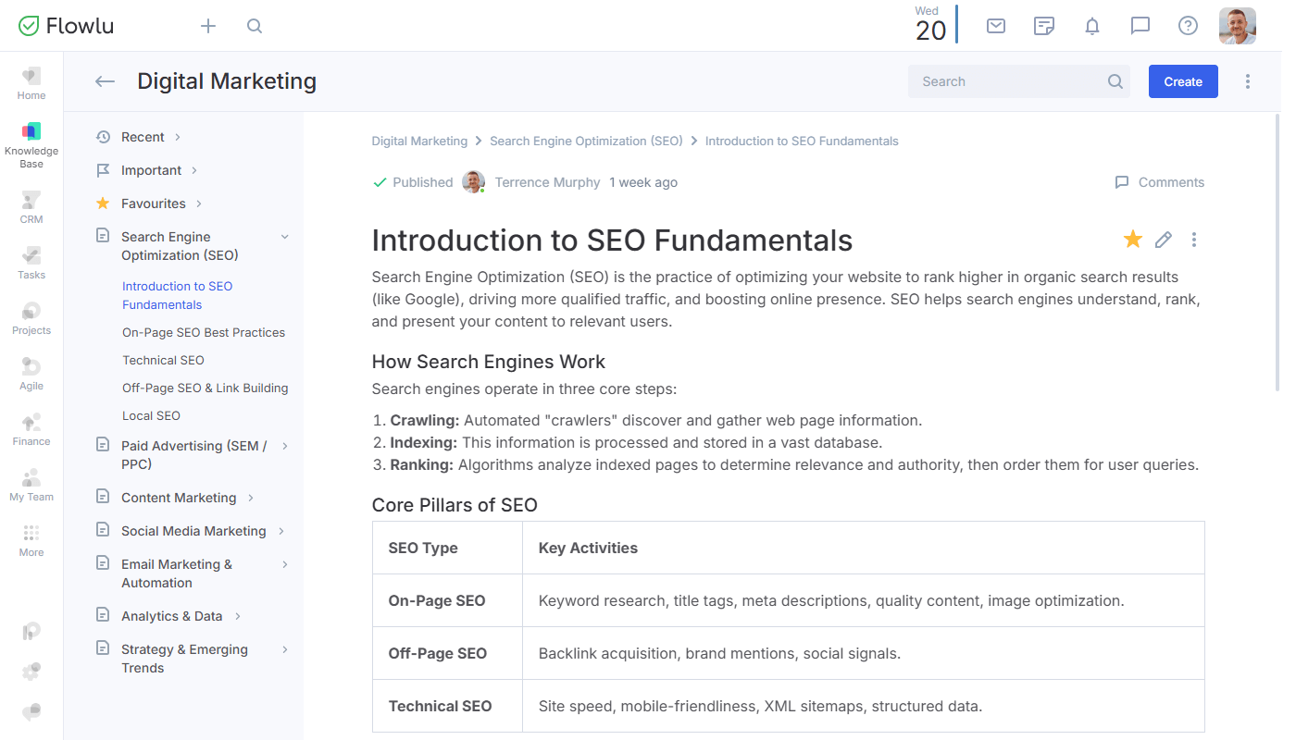Expand the Content Marketing section
The width and height of the screenshot is (1296, 740).
click(x=251, y=498)
